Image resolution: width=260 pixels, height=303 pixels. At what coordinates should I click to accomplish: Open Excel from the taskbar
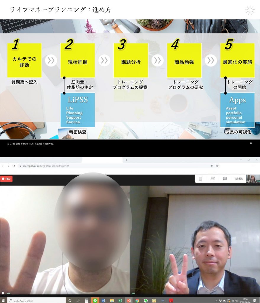click(x=120, y=300)
